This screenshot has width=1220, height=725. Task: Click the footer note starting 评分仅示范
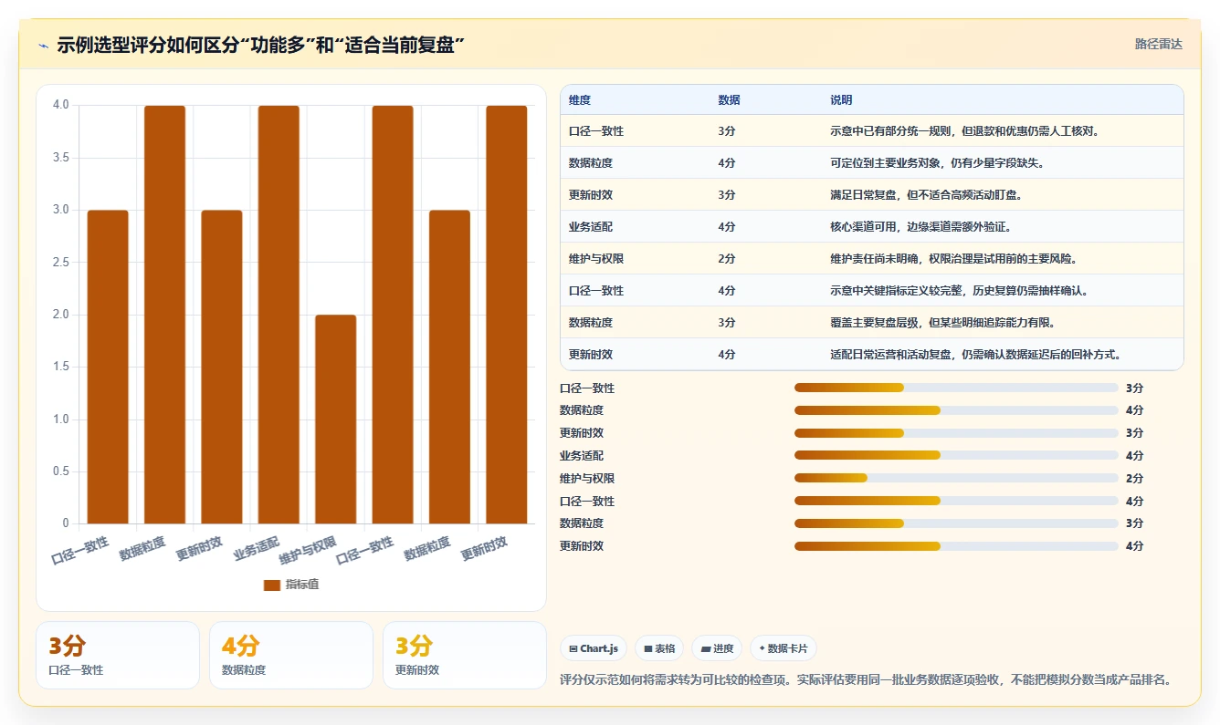866,679
